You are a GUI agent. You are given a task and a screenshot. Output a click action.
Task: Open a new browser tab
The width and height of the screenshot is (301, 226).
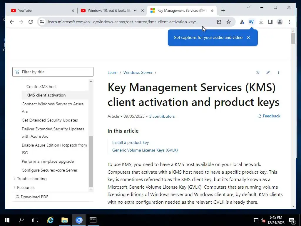[x=223, y=11]
